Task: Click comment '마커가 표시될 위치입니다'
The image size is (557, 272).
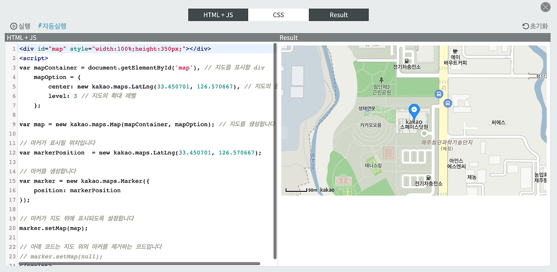Action: 57,143
